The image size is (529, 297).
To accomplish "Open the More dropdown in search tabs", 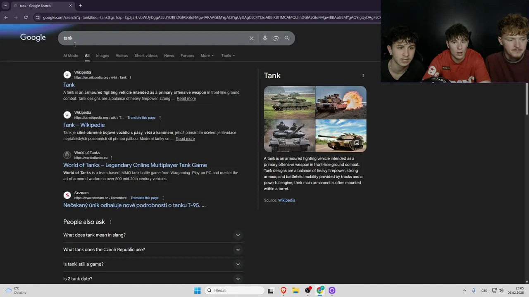I will pos(207,56).
